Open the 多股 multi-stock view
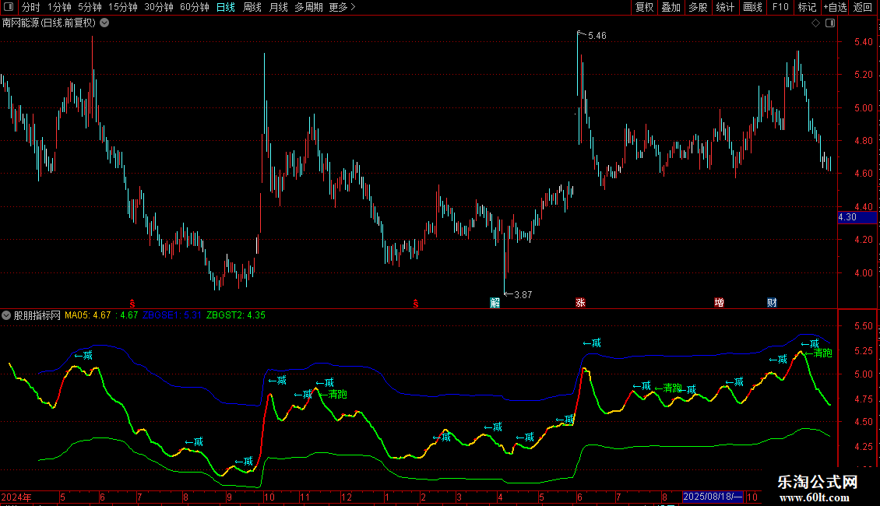This screenshot has height=506, width=880. (698, 7)
